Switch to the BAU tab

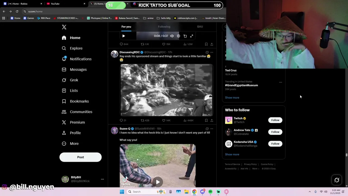(x=200, y=27)
